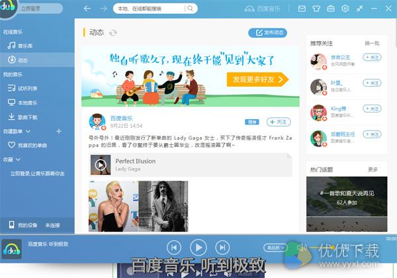Click 发布动态 post update button
Screen dimensions: 397x278
[x=267, y=32]
